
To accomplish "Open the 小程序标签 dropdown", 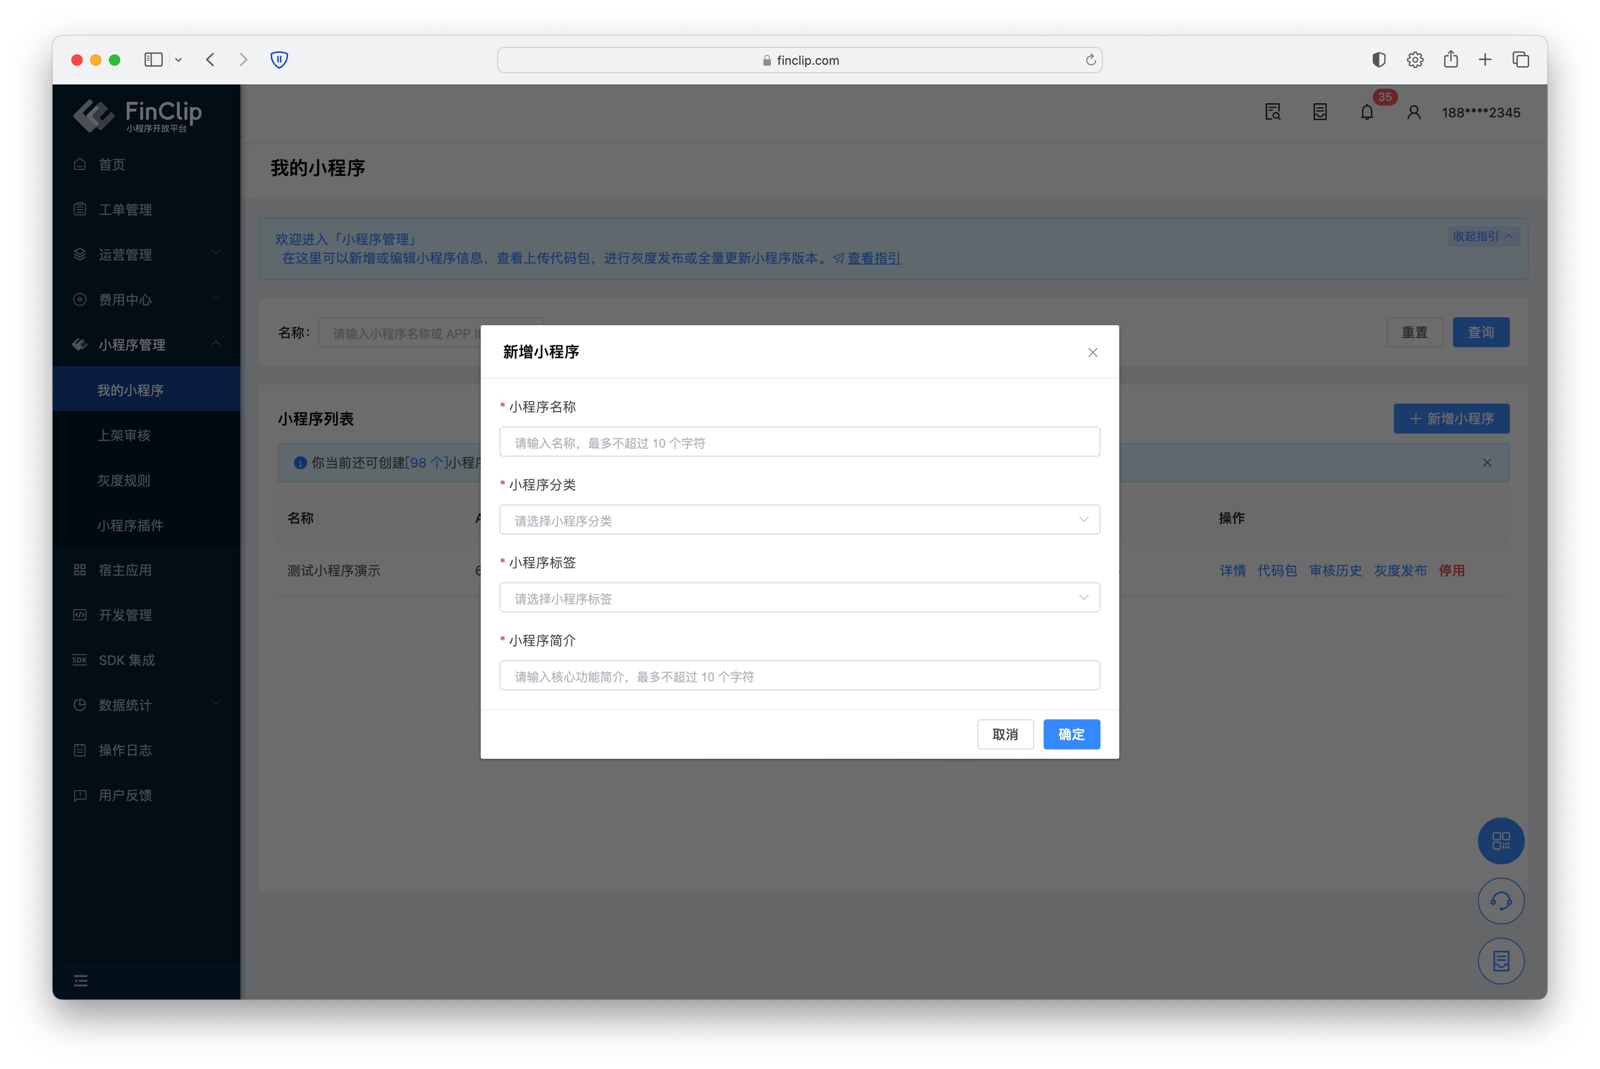I will [800, 598].
